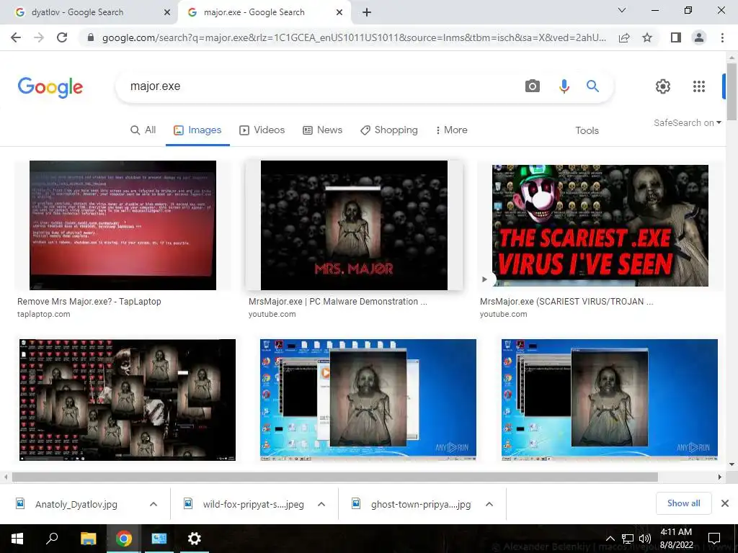Viewport: 738px width, 553px height.
Task: Open the Windows Start menu
Action: click(17, 539)
